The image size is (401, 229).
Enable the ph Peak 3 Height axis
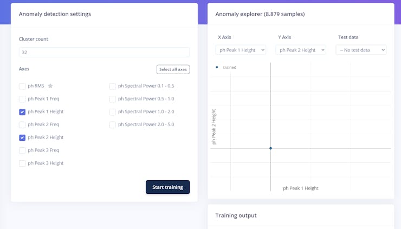(22, 163)
